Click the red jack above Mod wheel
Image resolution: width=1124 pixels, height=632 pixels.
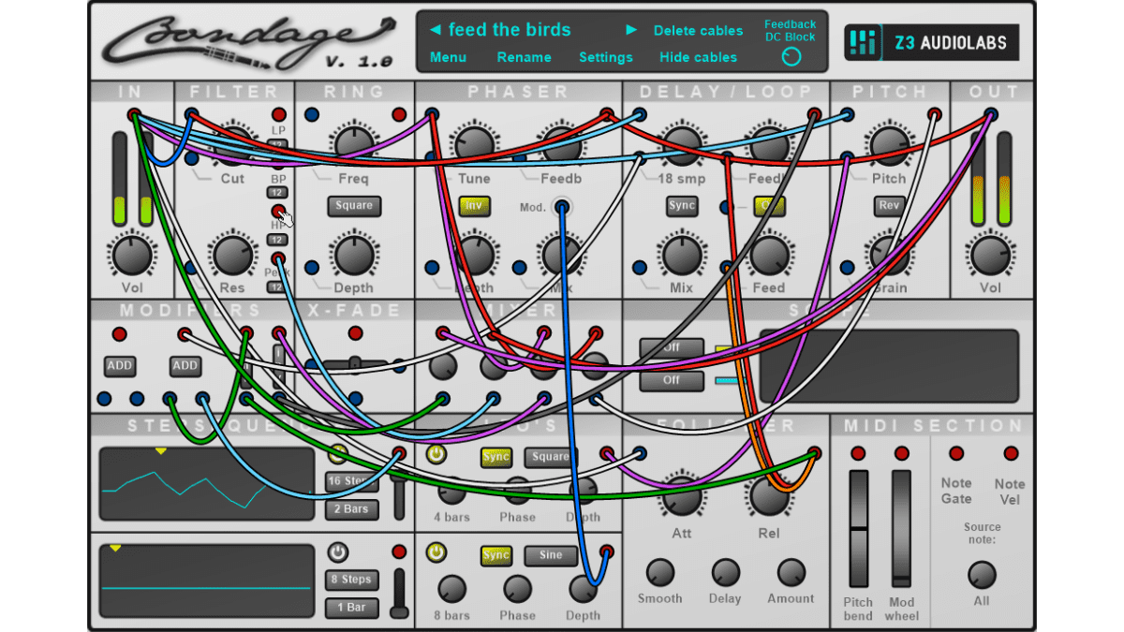pos(901,454)
